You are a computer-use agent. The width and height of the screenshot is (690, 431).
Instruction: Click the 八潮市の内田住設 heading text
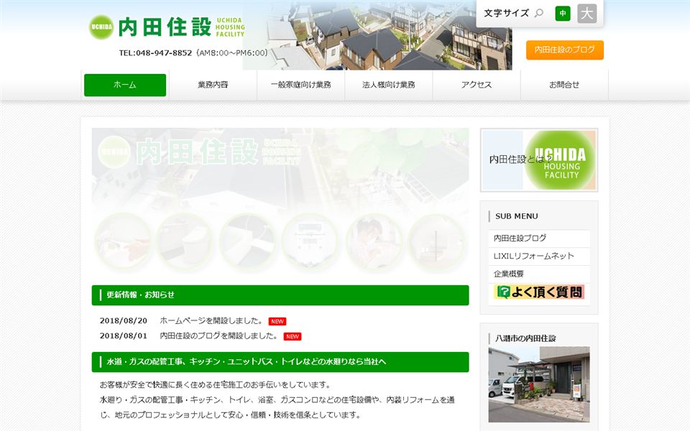click(x=525, y=338)
